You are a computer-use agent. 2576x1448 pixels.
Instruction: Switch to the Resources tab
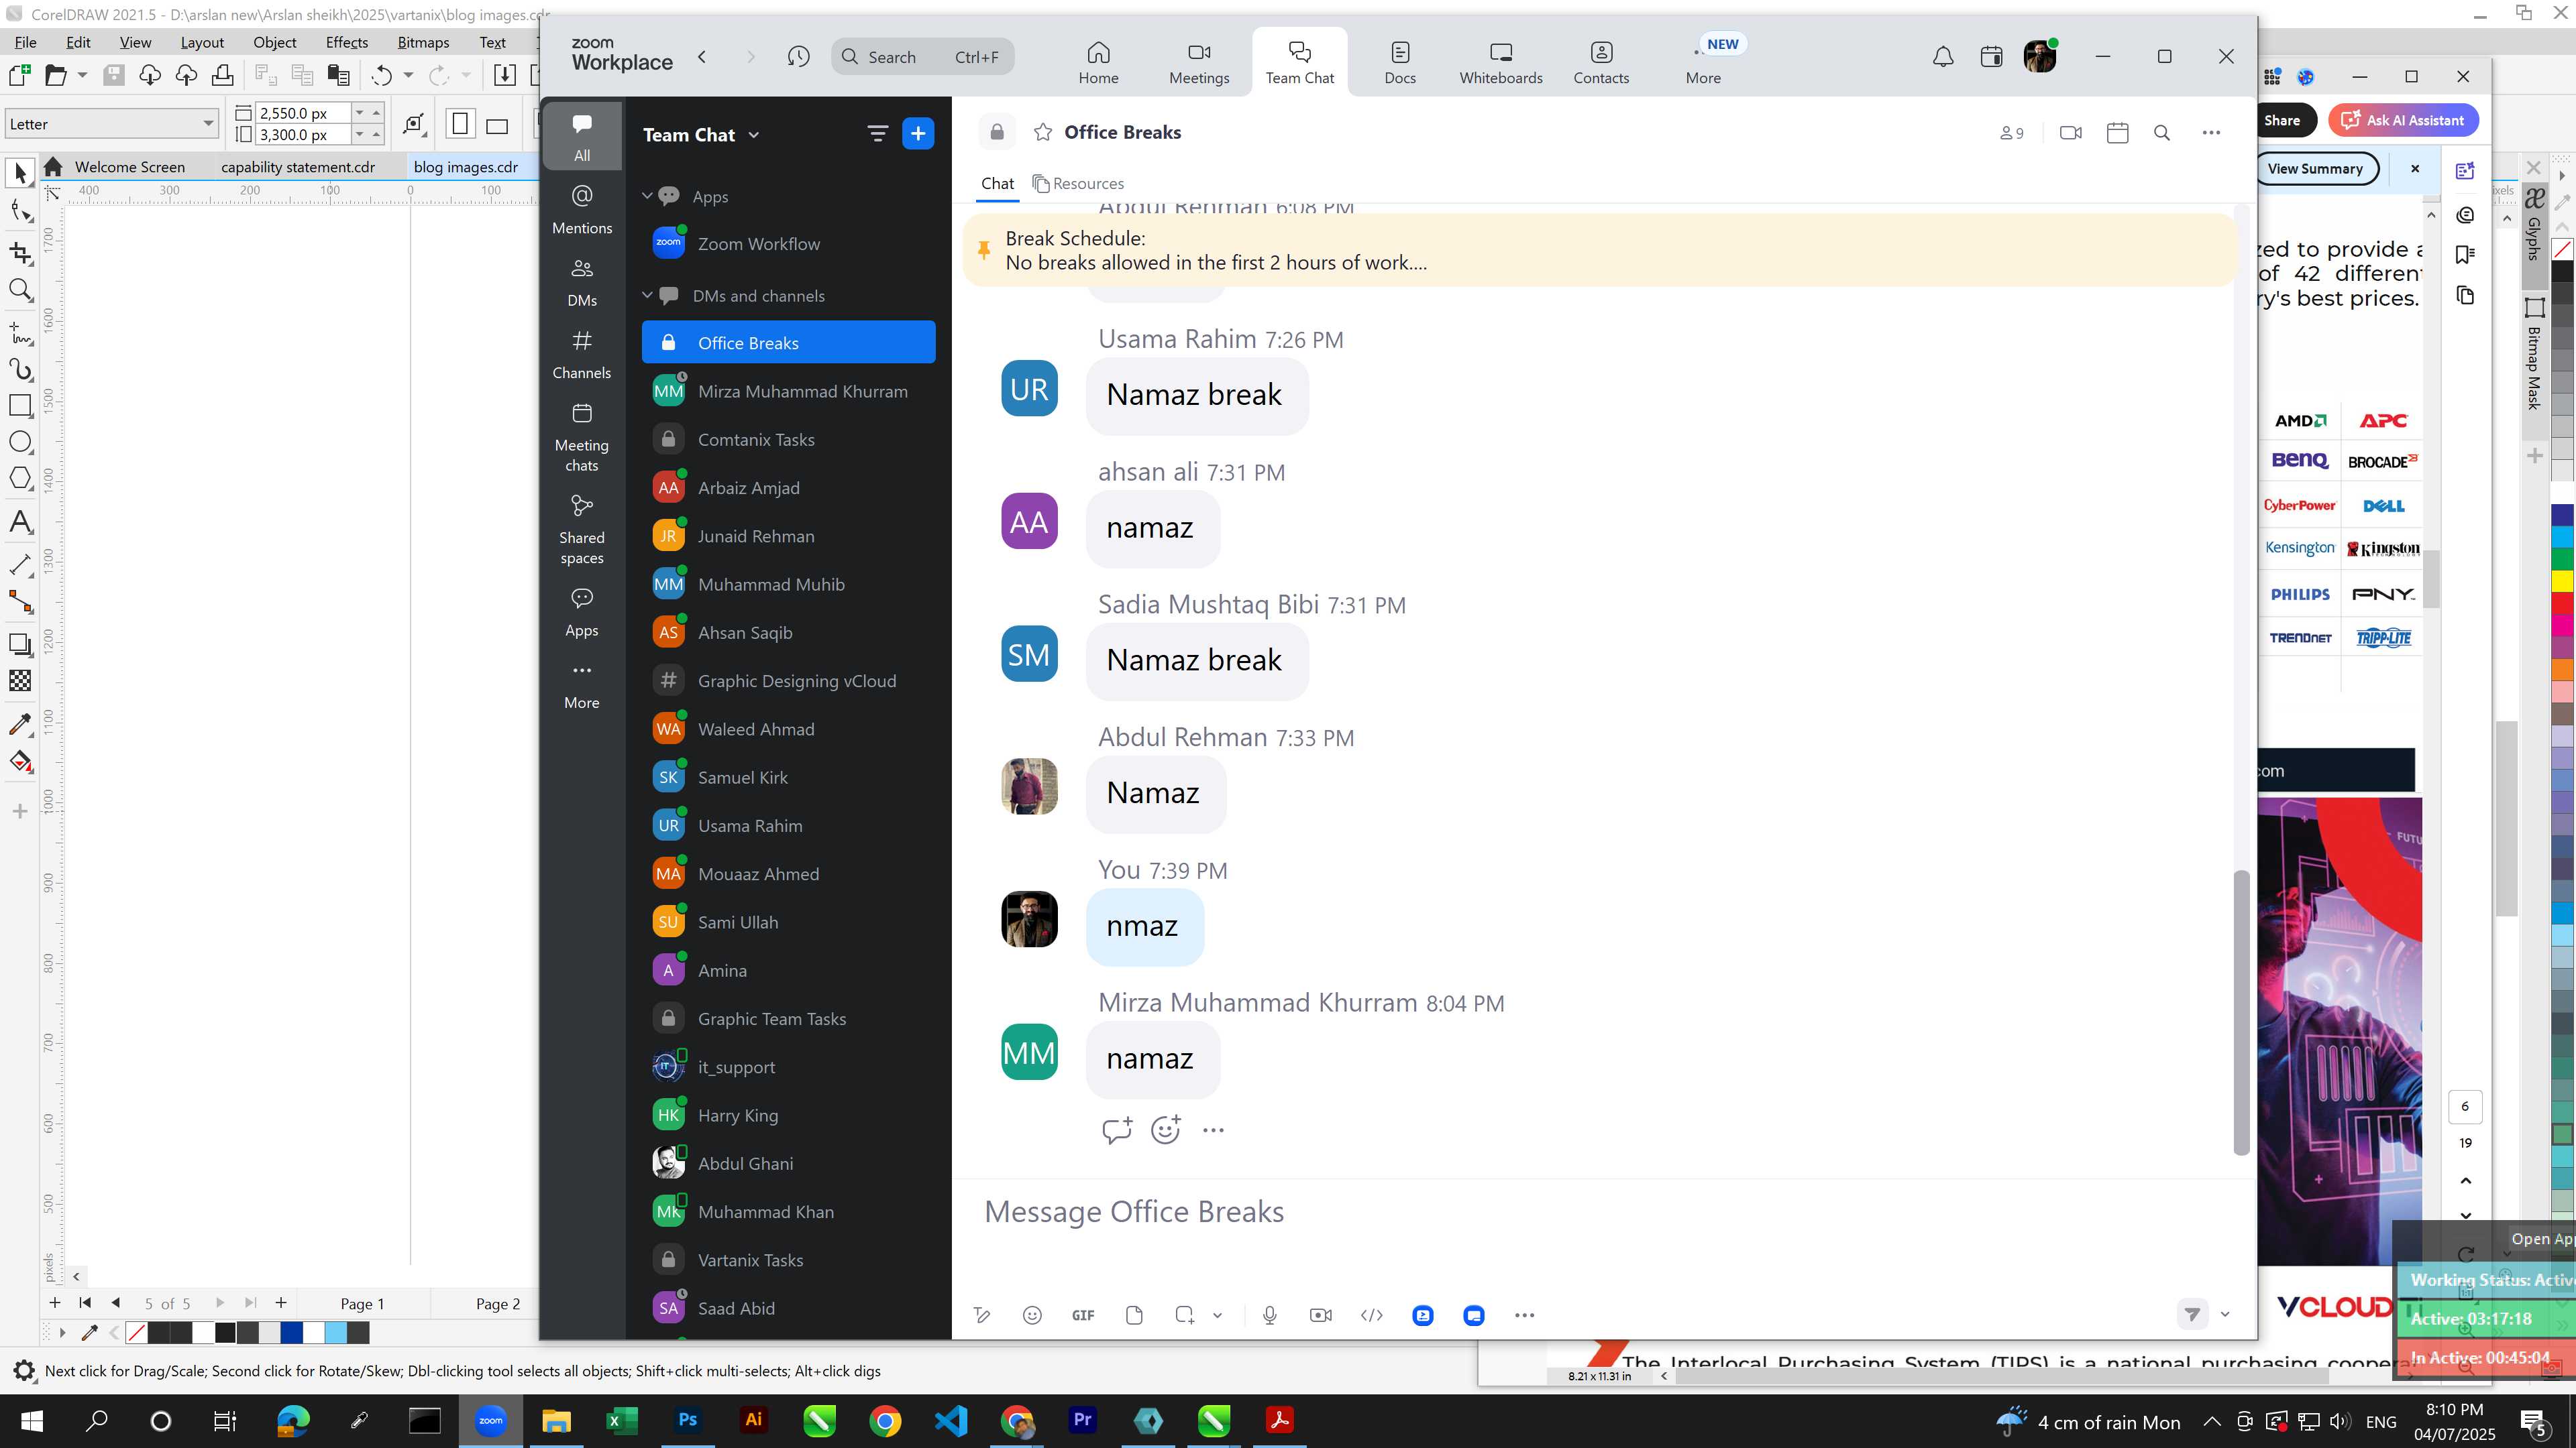point(1078,183)
